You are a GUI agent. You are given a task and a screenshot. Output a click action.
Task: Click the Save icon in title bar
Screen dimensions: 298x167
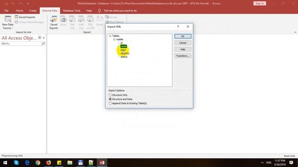6,4
